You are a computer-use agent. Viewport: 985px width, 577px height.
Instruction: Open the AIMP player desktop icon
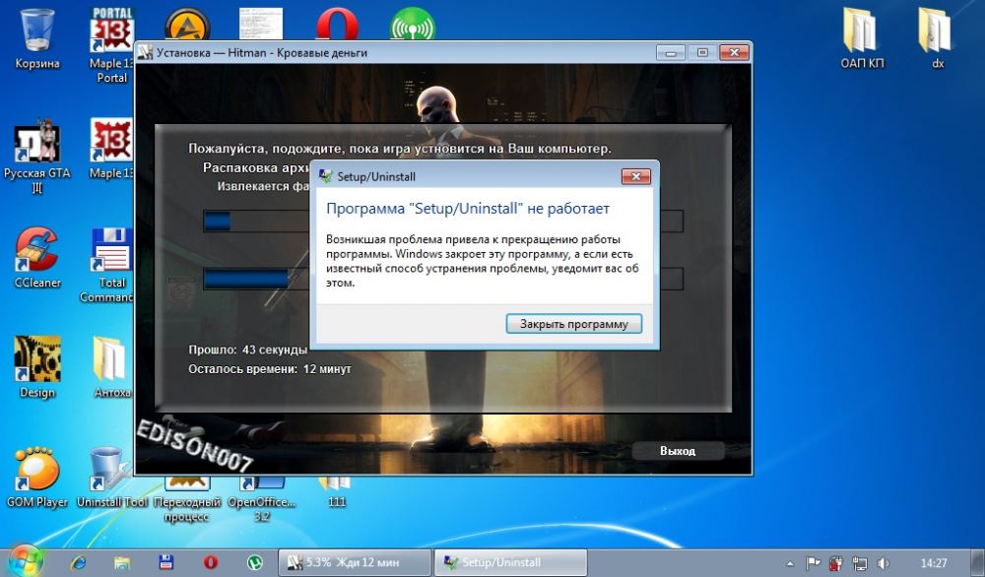click(187, 24)
